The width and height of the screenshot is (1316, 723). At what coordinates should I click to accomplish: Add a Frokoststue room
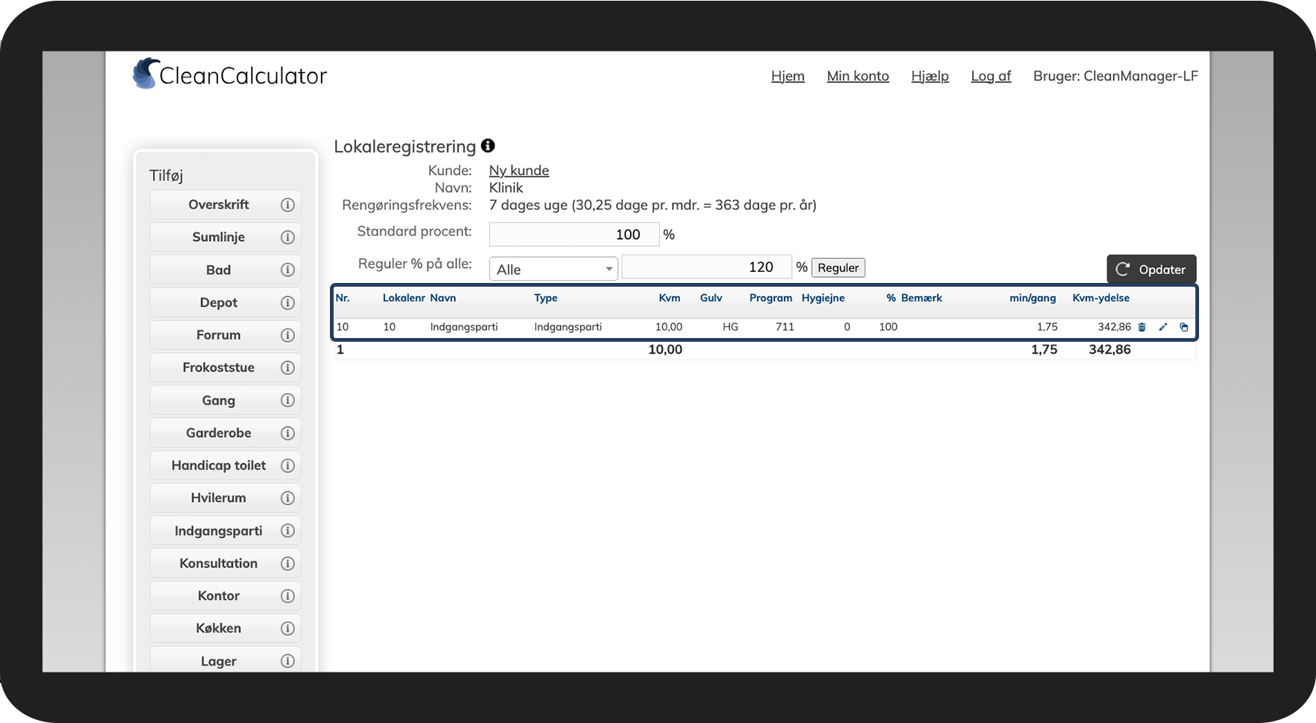coord(226,368)
